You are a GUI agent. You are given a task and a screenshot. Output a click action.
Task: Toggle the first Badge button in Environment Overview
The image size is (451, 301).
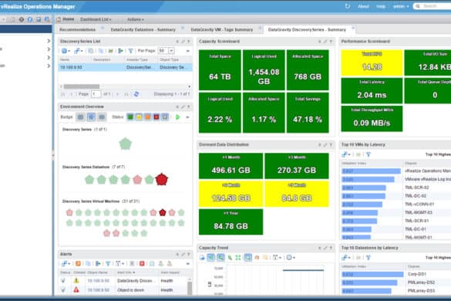(80, 117)
